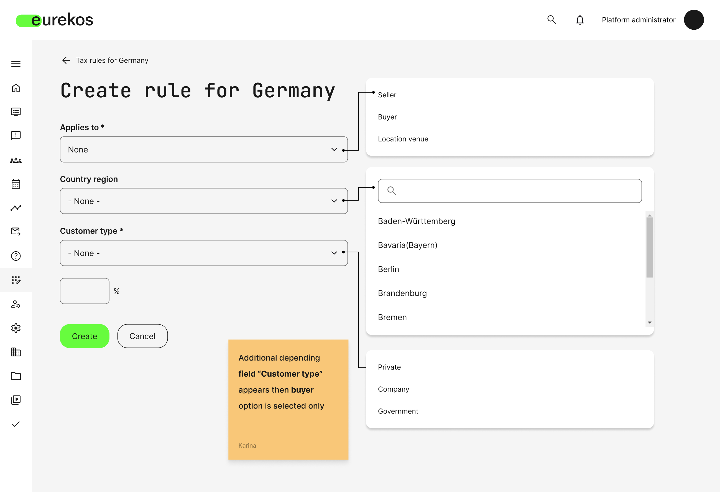Open settings gear in sidebar

pyautogui.click(x=16, y=328)
